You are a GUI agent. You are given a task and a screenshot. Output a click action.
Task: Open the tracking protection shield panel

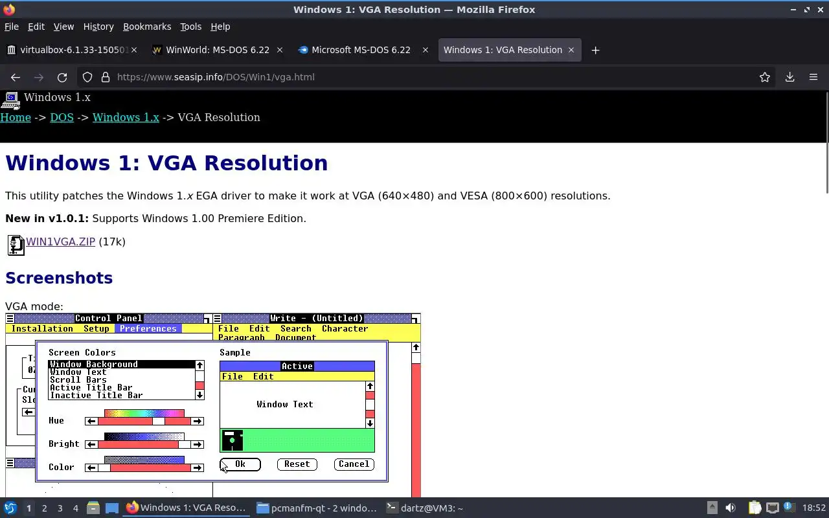[x=87, y=77]
